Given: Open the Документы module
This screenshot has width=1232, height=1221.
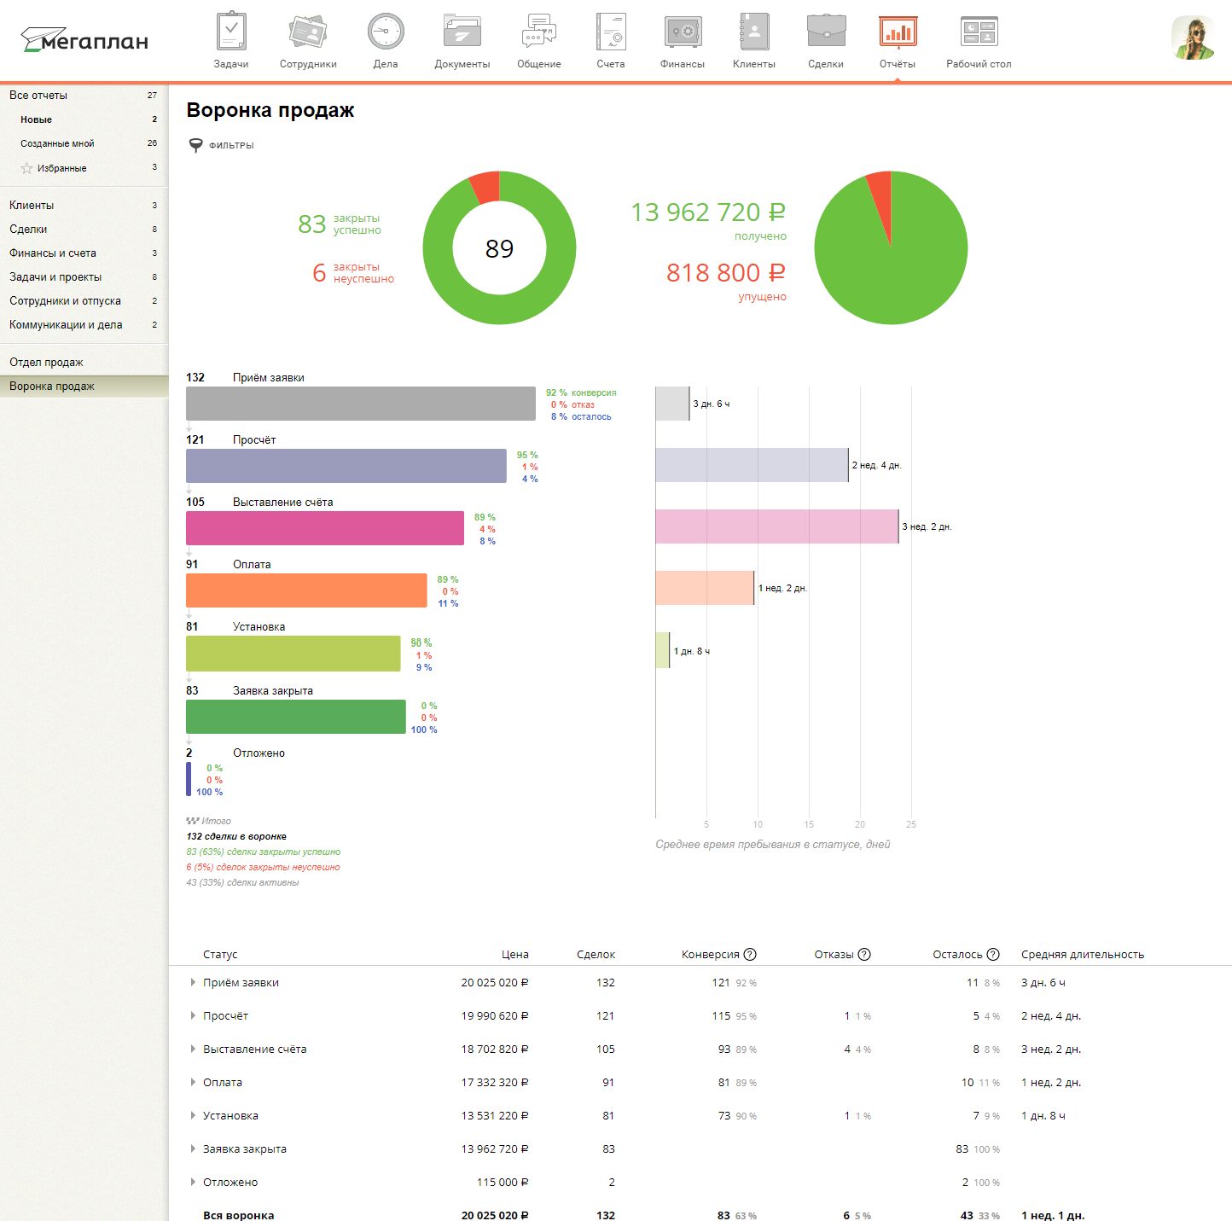Looking at the screenshot, I should coord(462,37).
